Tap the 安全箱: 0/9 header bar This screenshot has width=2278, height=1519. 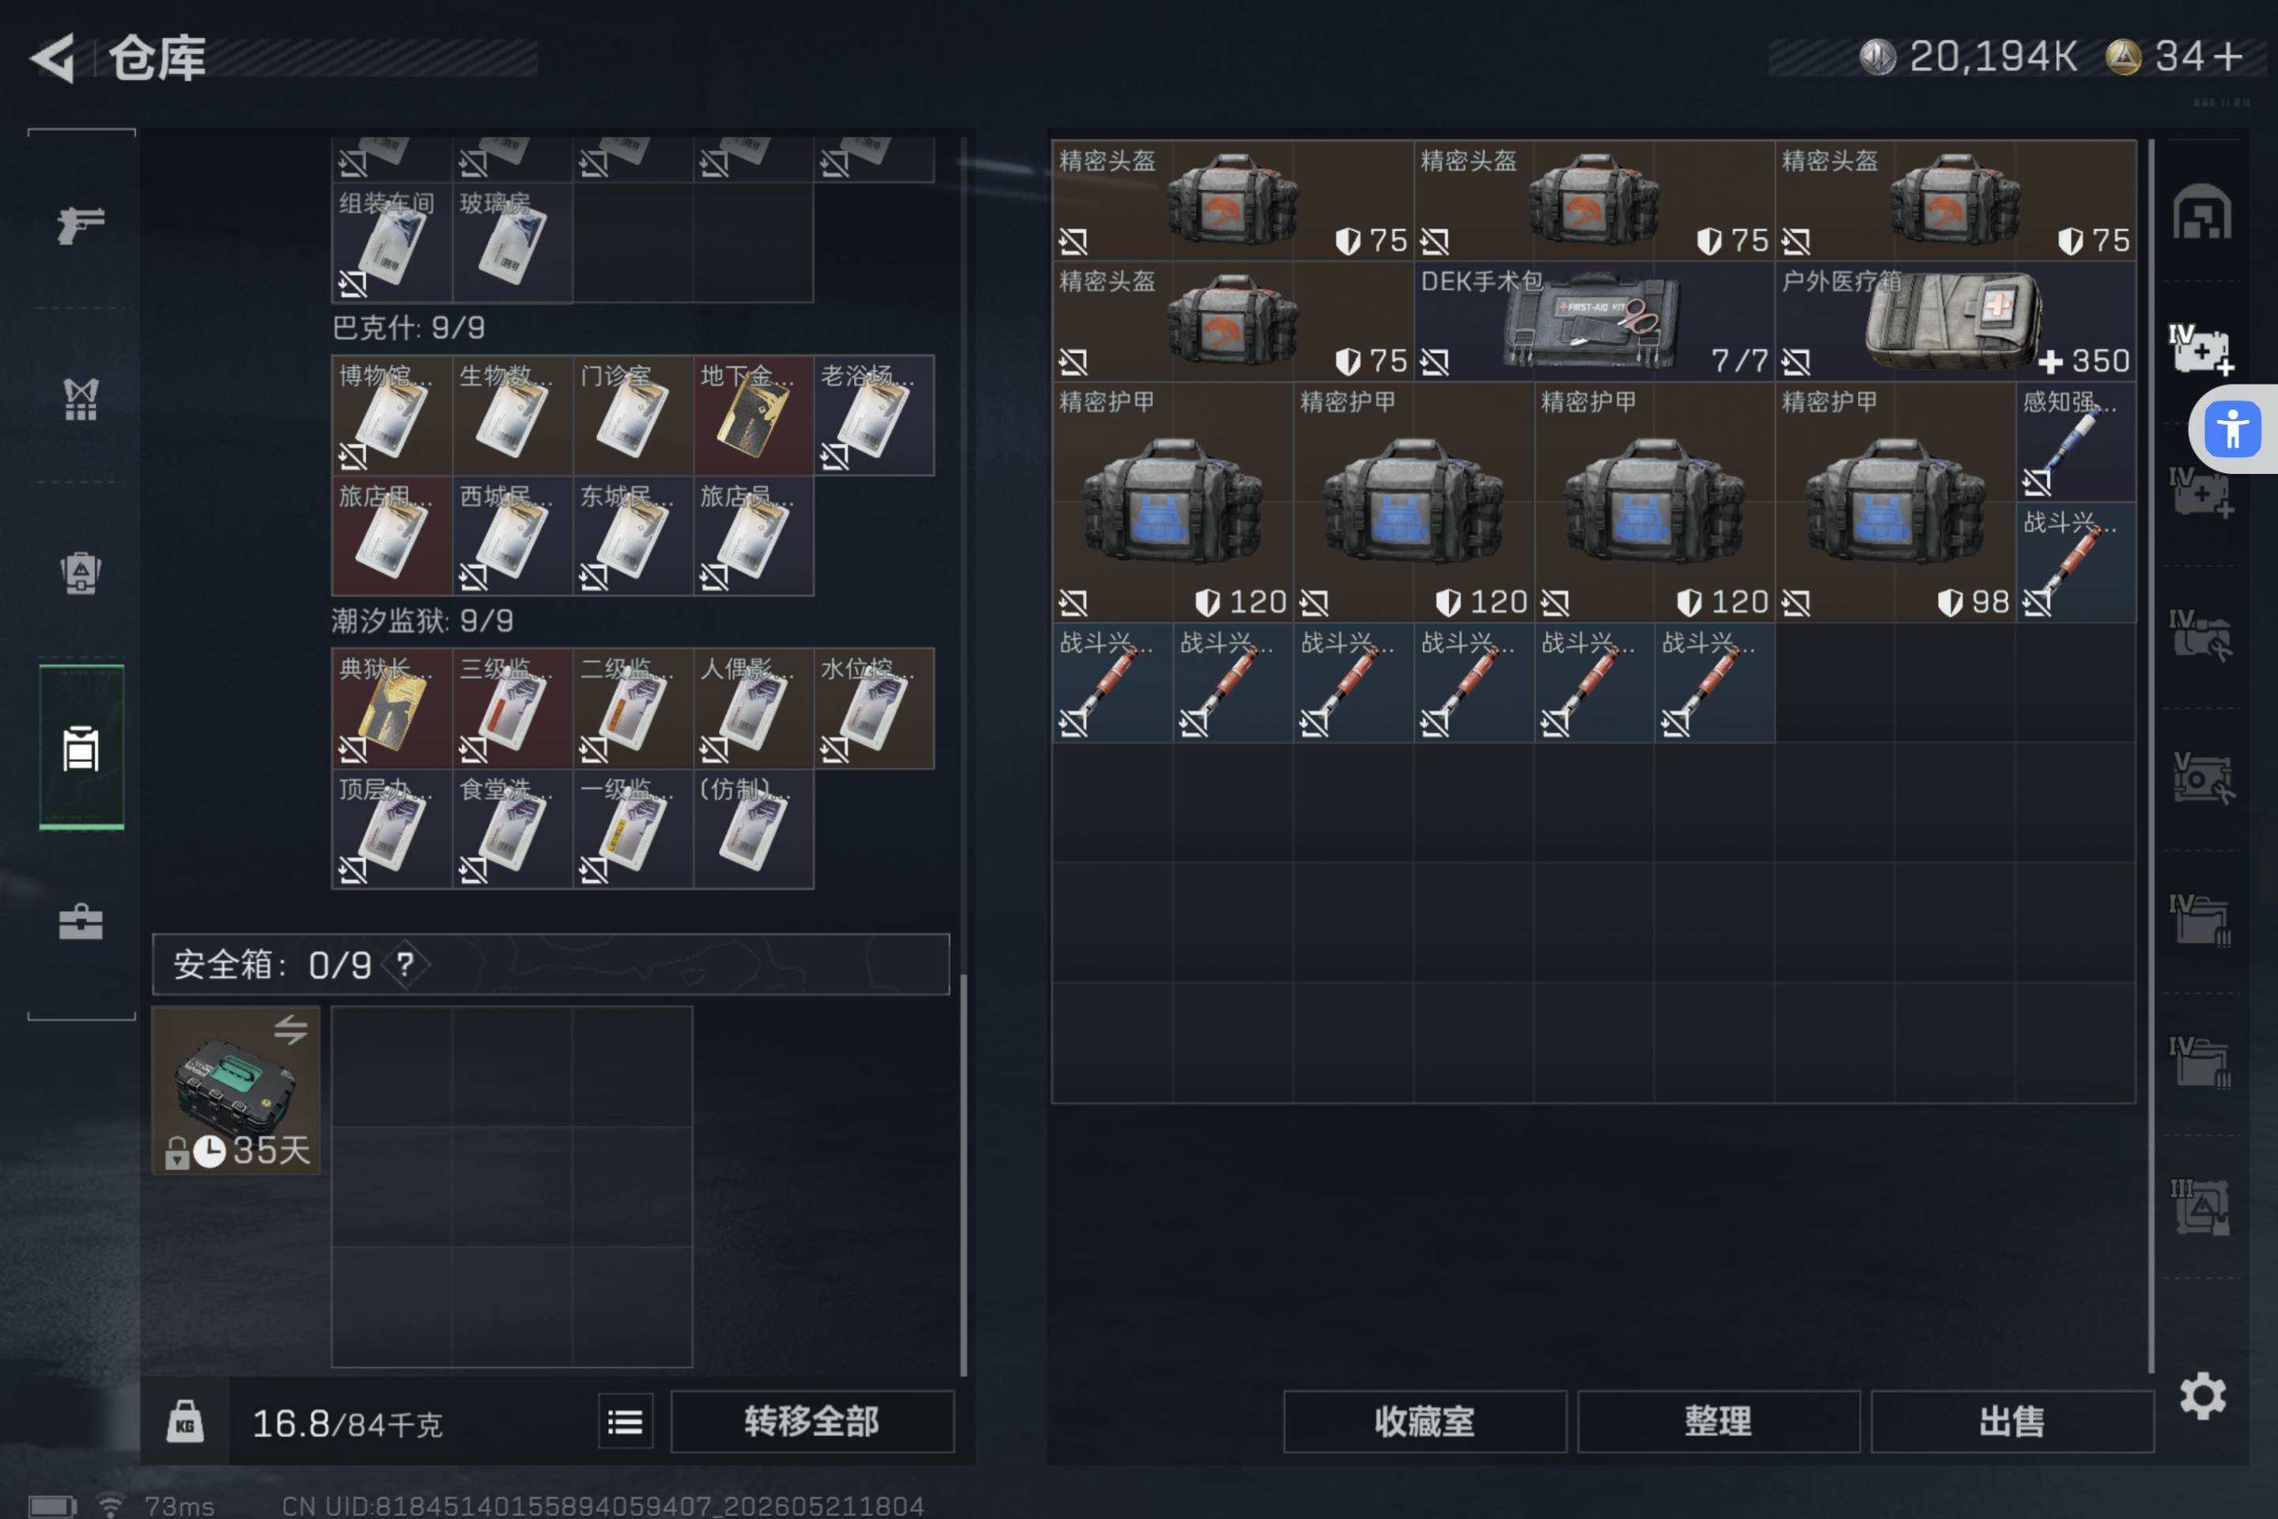551,964
